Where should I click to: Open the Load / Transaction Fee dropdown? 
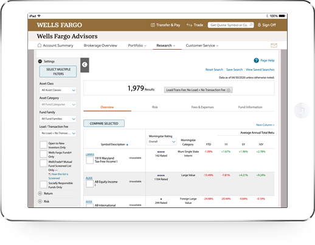58,133
